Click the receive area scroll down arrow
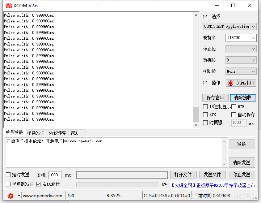261x203 pixels. [196, 125]
